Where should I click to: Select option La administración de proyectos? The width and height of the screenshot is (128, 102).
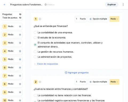coord(35,57)
